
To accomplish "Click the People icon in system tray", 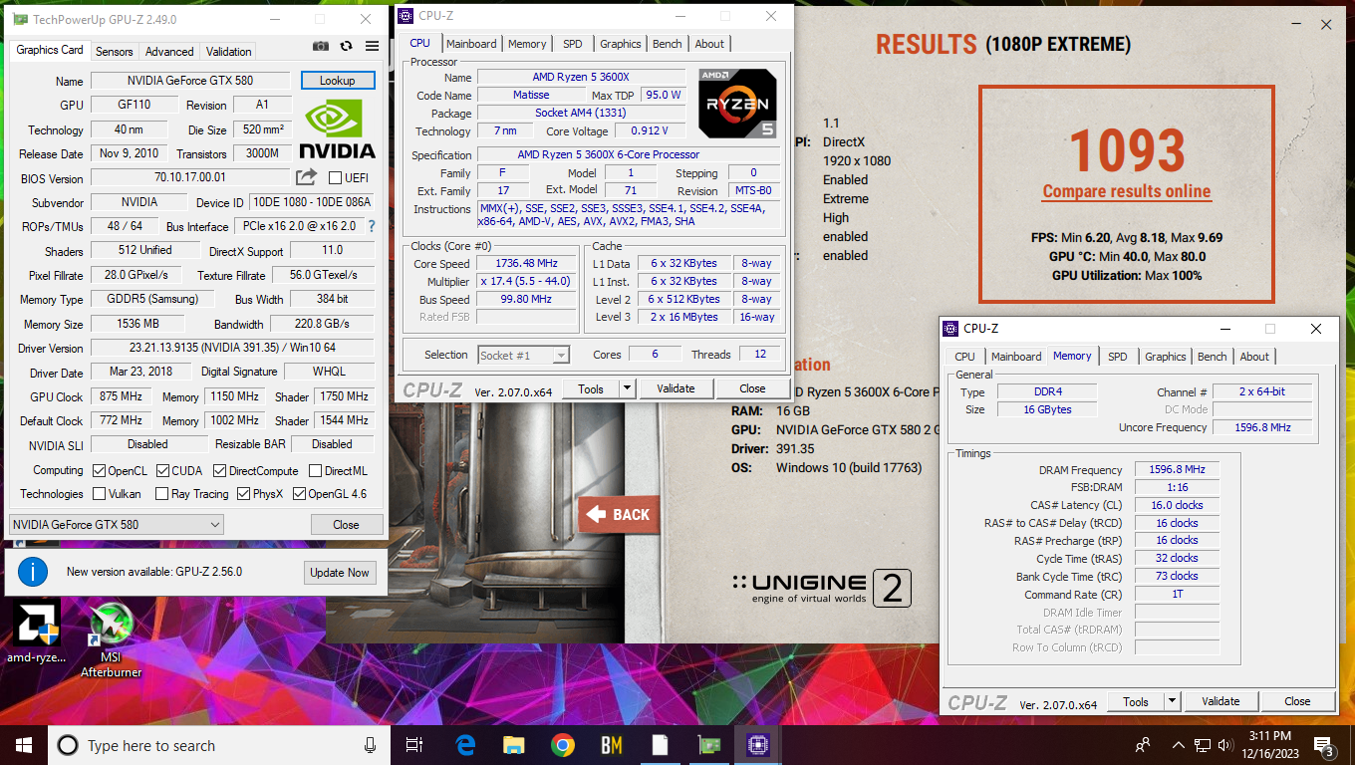I will (x=1143, y=745).
